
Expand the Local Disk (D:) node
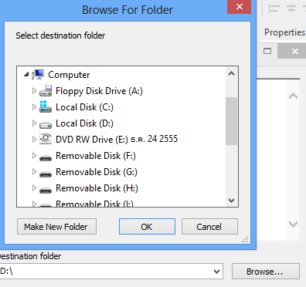click(34, 123)
